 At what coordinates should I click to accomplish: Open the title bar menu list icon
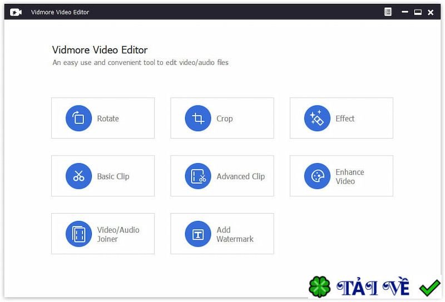[388, 12]
